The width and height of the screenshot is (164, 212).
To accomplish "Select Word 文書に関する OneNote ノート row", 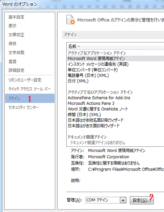I will point(98,109).
